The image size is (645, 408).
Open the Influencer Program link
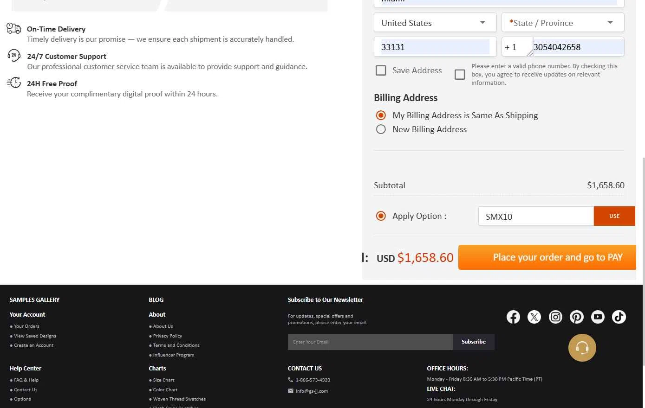click(174, 355)
